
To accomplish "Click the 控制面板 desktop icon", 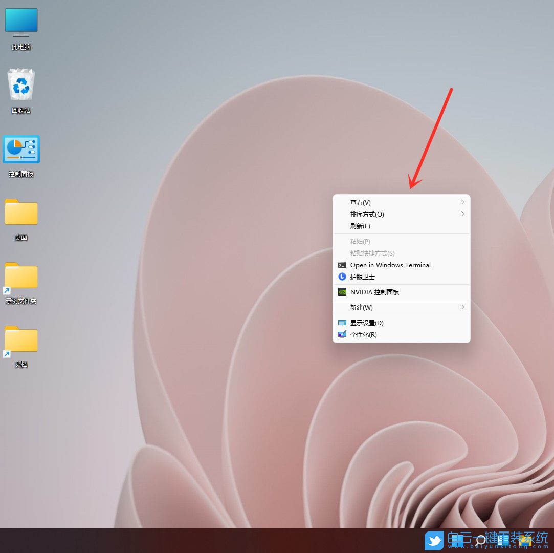I will click(21, 150).
